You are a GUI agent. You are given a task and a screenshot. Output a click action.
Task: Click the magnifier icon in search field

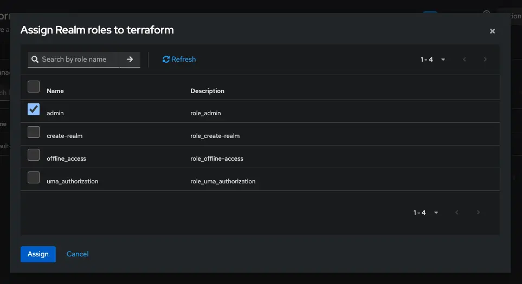tap(35, 60)
